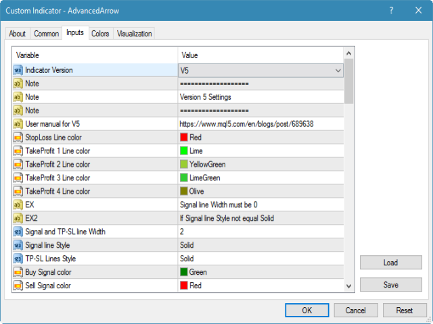
Task: Click the icon beside TakeProfit 1 Line color
Action: pos(18,151)
